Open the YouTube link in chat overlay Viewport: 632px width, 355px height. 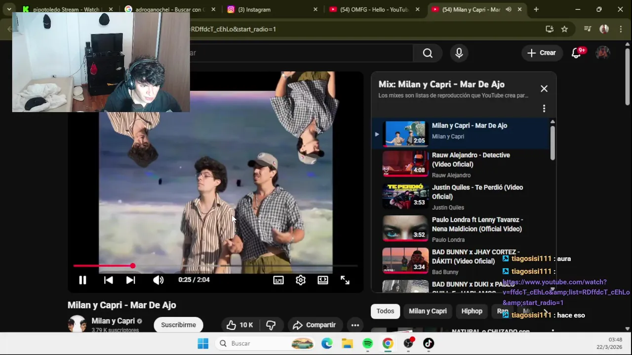(566, 292)
